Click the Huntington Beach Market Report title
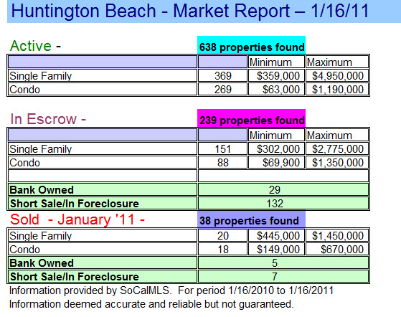 coord(190,11)
